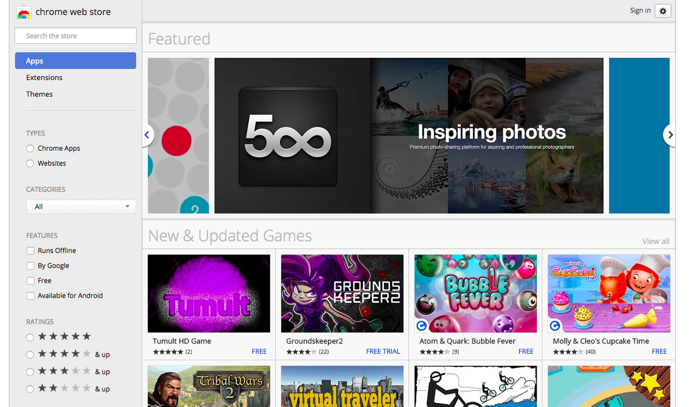Open the stickman bike game thumbnail
Image resolution: width=693 pixels, height=407 pixels.
tap(476, 386)
